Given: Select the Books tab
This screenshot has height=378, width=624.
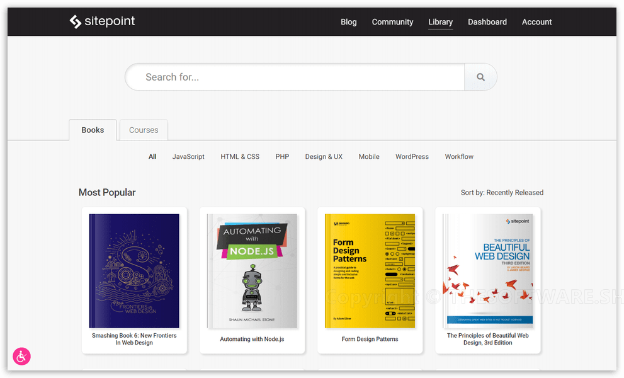Looking at the screenshot, I should [93, 130].
